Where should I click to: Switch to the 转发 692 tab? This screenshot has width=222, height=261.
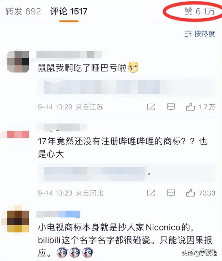pos(23,11)
